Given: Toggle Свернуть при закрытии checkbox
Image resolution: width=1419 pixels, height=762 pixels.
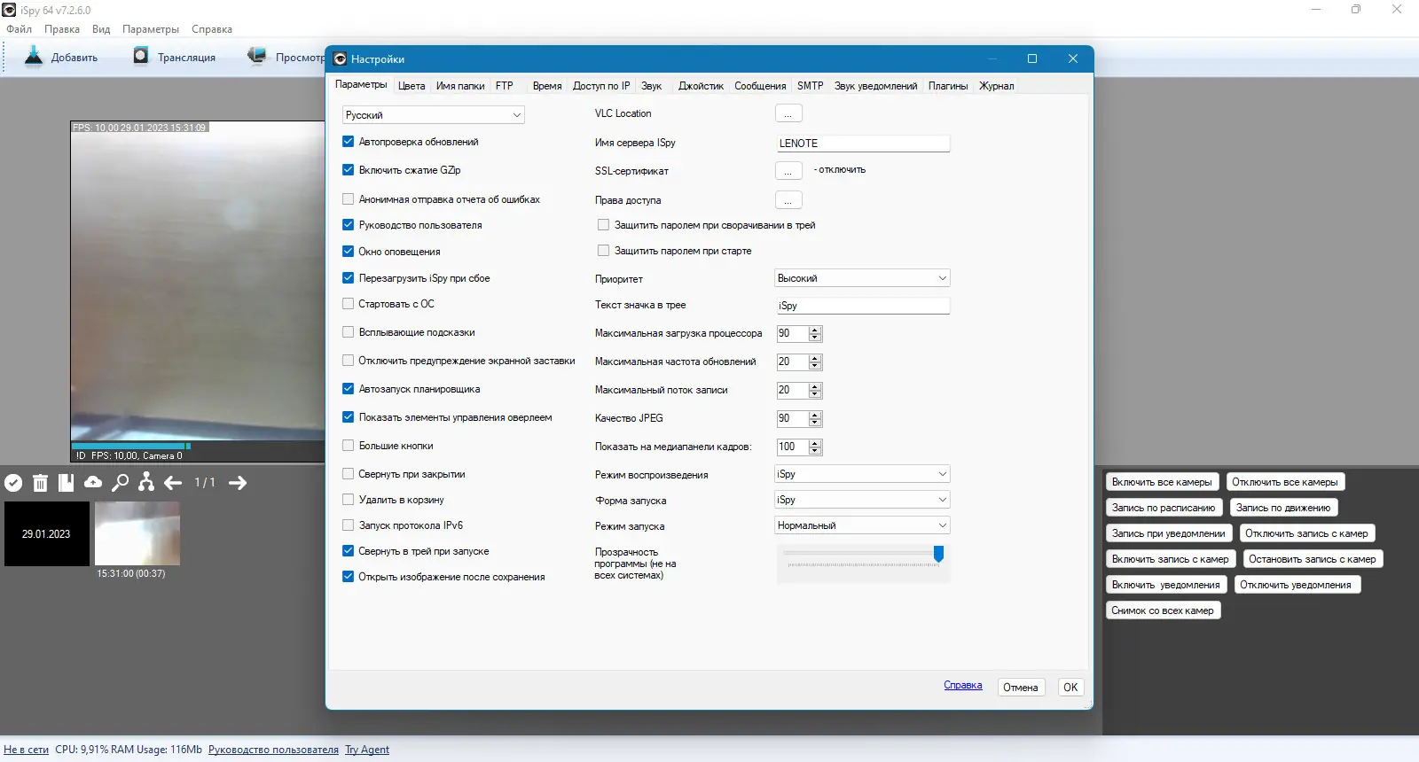Looking at the screenshot, I should (349, 474).
